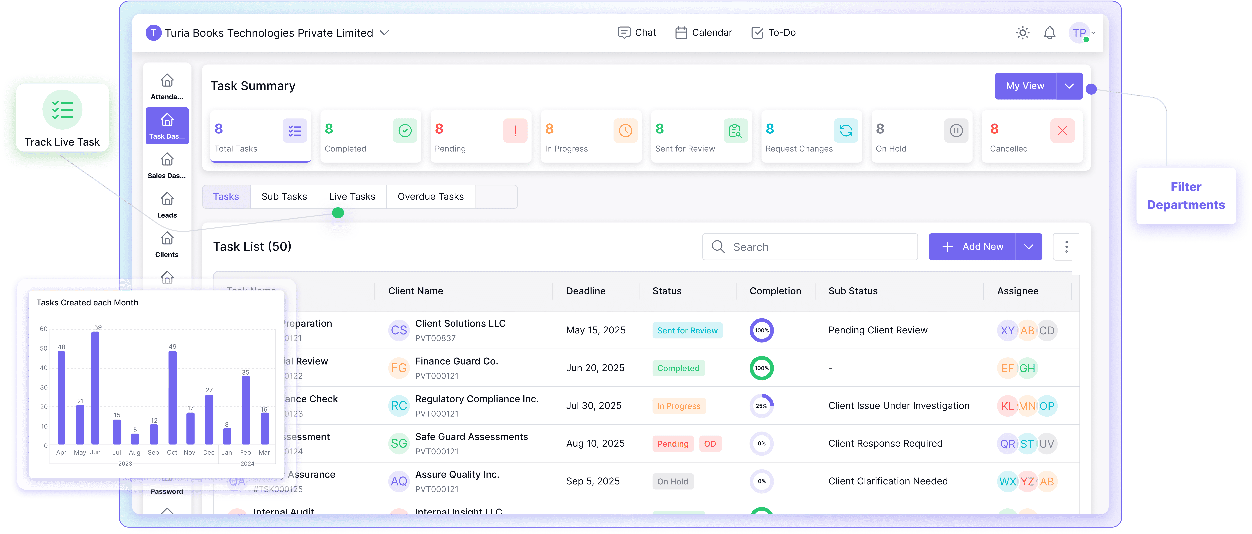Click the Add New button

tap(972, 246)
